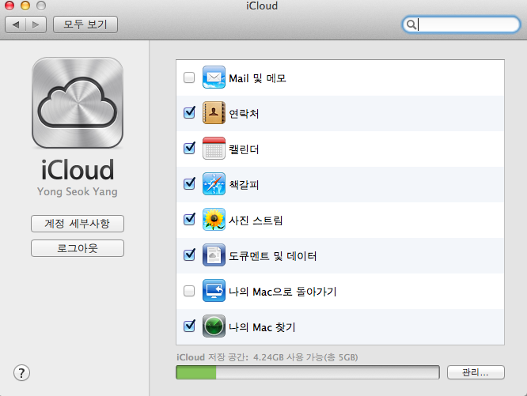Viewport: 527px width, 396px height.
Task: Uncheck the 캘린더 checkbox
Action: tap(189, 149)
